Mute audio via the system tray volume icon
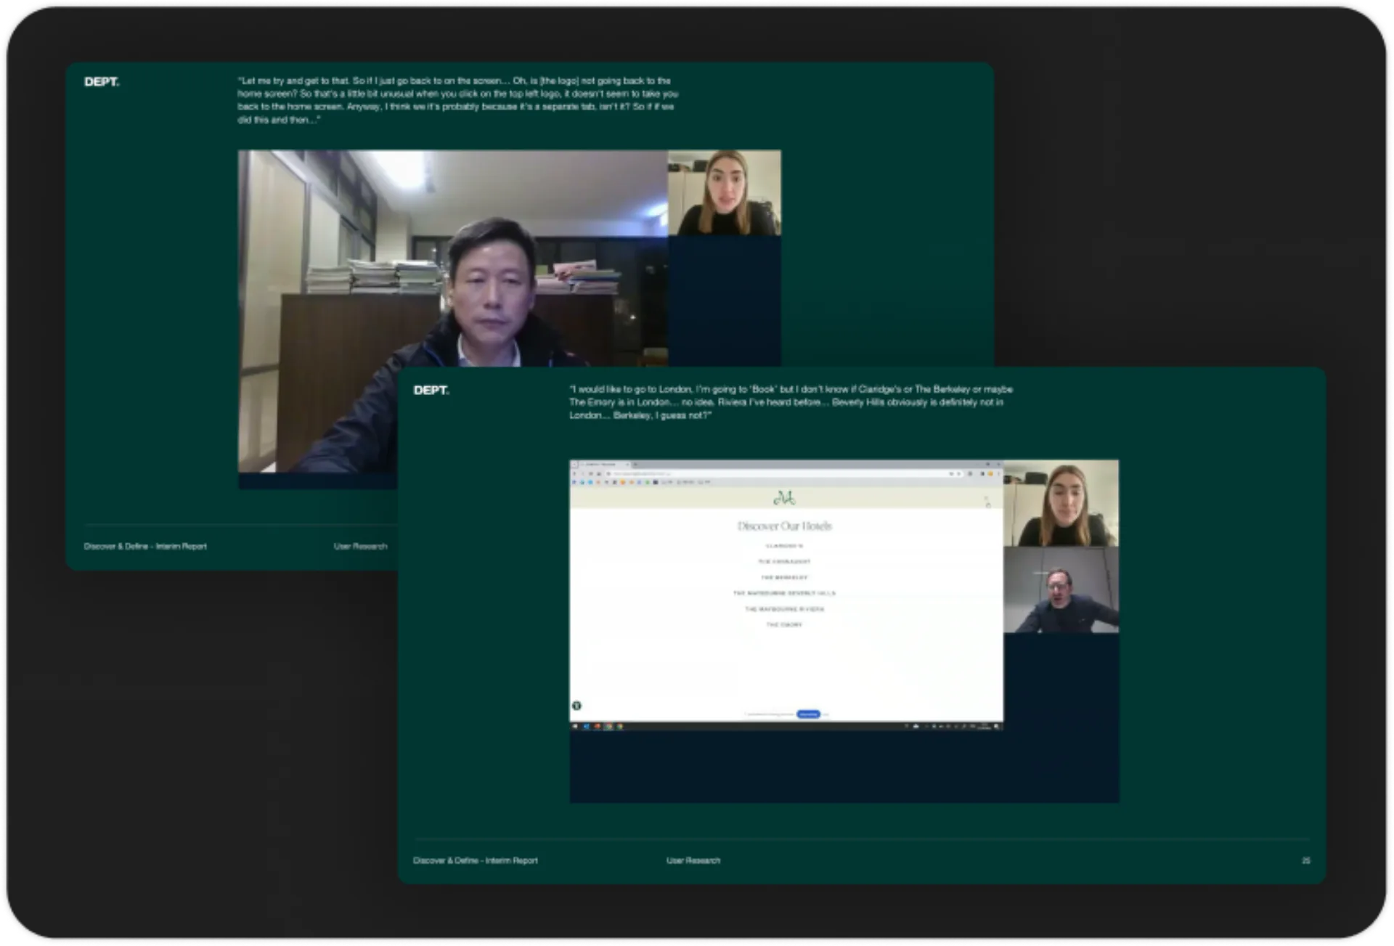This screenshot has width=1394, height=946. pyautogui.click(x=974, y=726)
